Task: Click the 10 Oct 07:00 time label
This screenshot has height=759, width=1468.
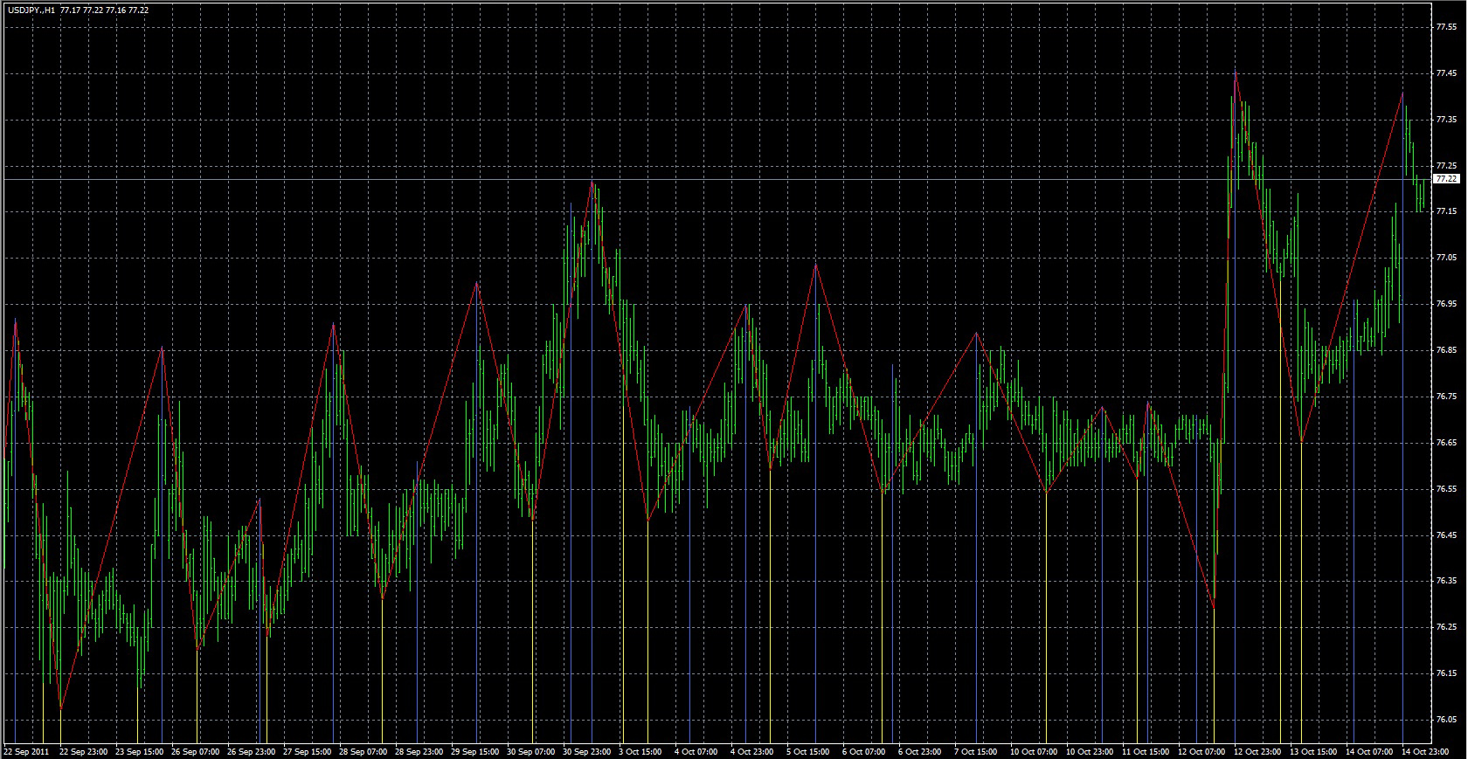Action: [1033, 751]
